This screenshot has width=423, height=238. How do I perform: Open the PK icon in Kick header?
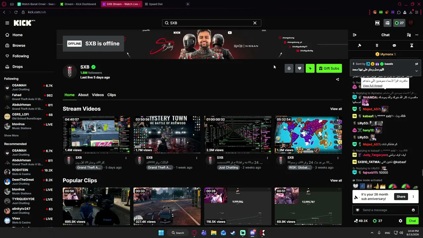pos(377,23)
